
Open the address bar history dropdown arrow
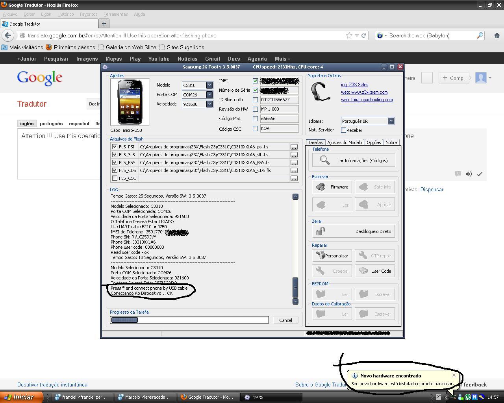coord(357,35)
